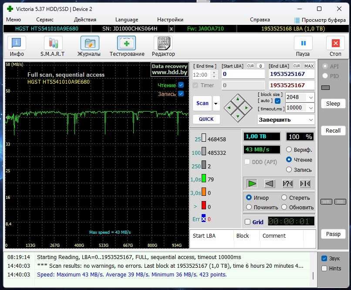
Task: Open the Меню menu
Action: [13, 20]
